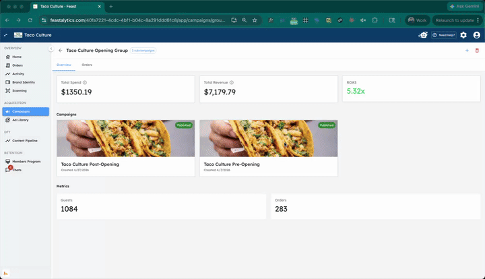The height and width of the screenshot is (279, 485).
Task: Click the browser back arrow
Action: tap(7, 20)
